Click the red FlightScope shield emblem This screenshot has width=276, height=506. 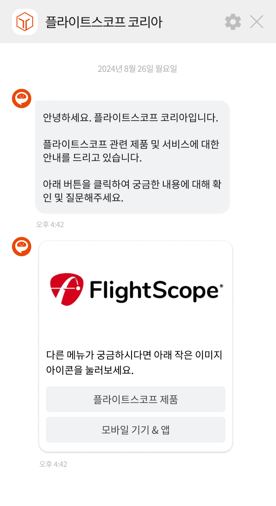(x=67, y=289)
